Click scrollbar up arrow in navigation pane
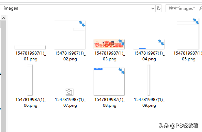The height and width of the screenshot is (132, 202). pyautogui.click(x=4, y=18)
